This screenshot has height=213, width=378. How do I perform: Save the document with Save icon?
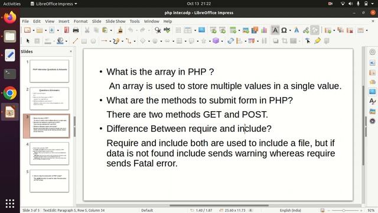click(51, 30)
